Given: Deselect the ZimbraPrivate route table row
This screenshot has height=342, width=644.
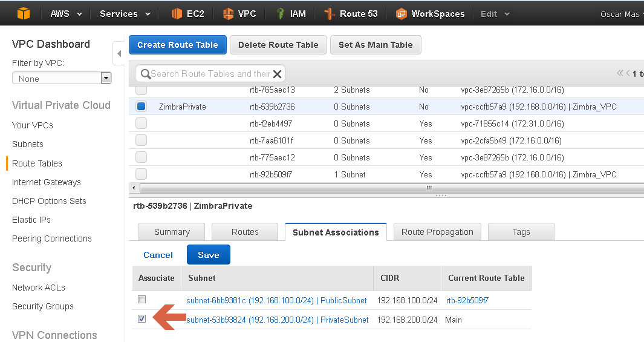Looking at the screenshot, I should (x=141, y=107).
